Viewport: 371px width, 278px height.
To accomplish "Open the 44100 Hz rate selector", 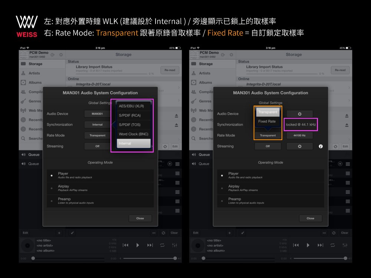I will tap(299, 135).
